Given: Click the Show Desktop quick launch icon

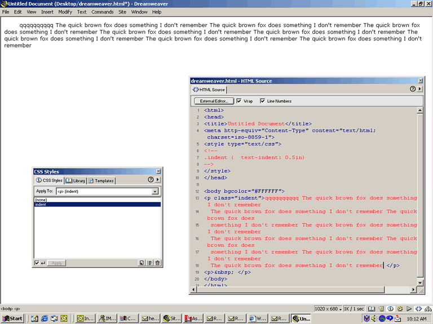Looking at the screenshot, I should [34, 318].
